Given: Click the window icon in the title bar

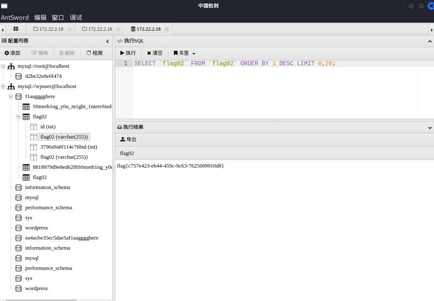Looking at the screenshot, I should click(4, 5).
